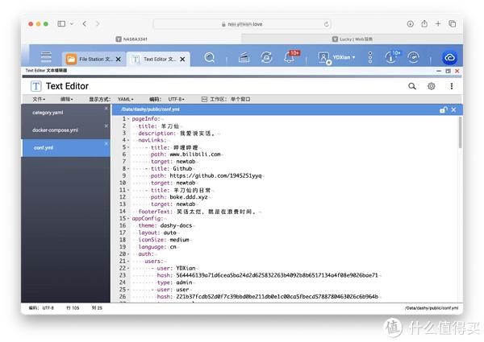Close the Text Editor taskbar tab
484x342 pixels.
coord(183,59)
